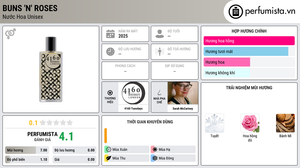Select the Tuyết snow note image

pyautogui.click(x=214, y=123)
